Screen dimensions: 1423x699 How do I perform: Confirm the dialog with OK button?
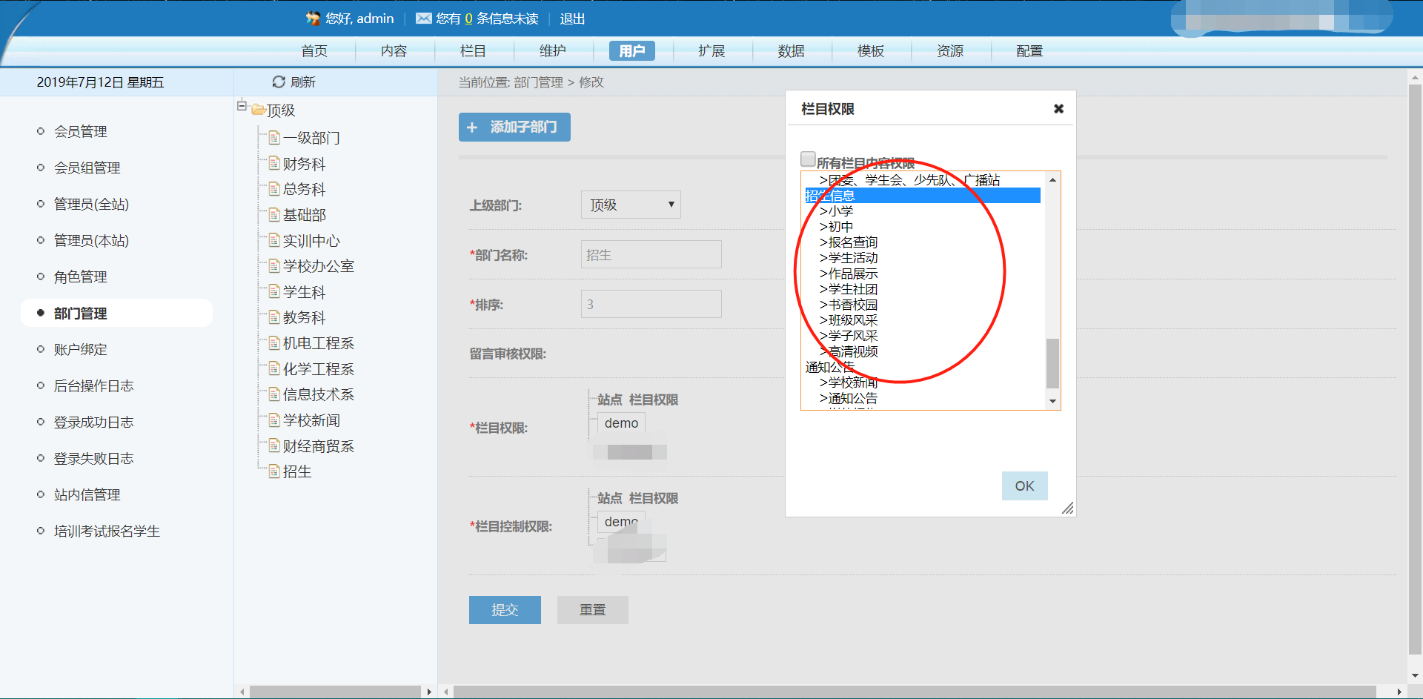(x=1025, y=486)
